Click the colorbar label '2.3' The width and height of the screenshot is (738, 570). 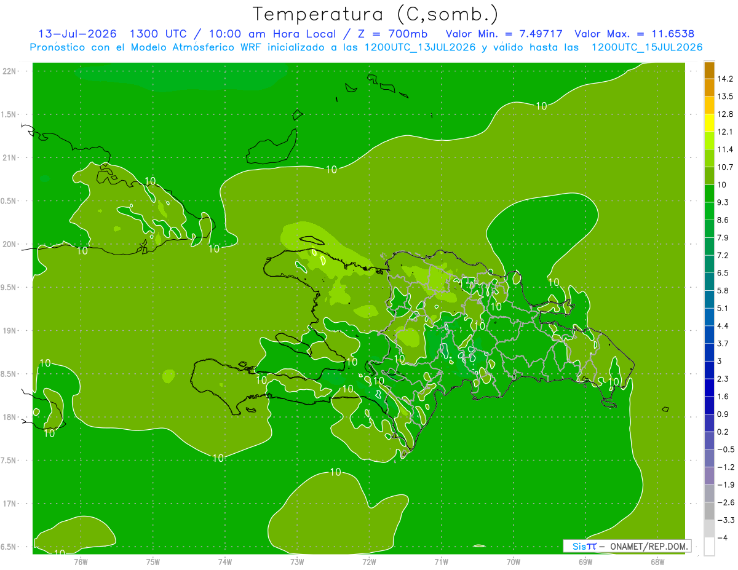coord(723,379)
